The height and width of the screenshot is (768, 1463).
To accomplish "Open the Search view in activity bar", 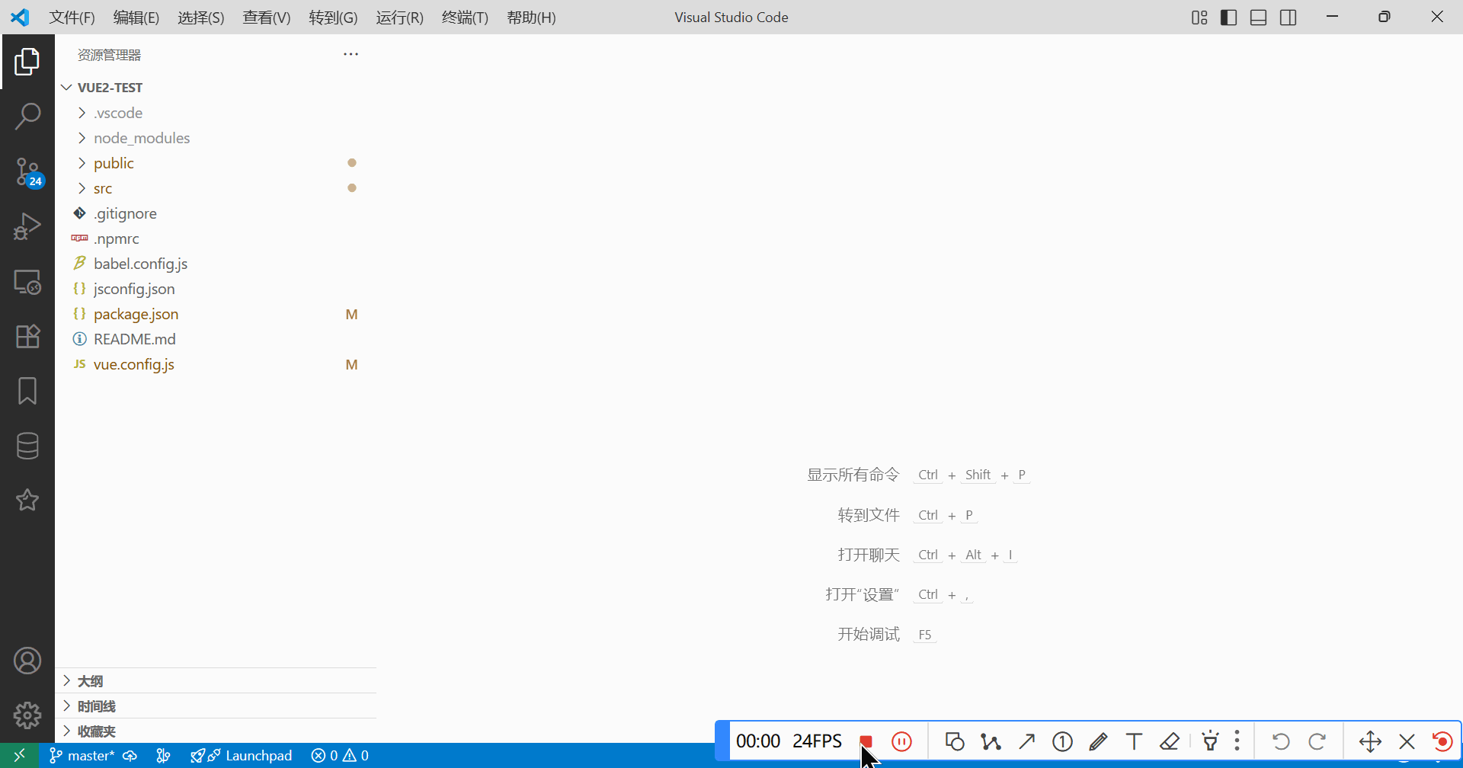I will pos(27,117).
